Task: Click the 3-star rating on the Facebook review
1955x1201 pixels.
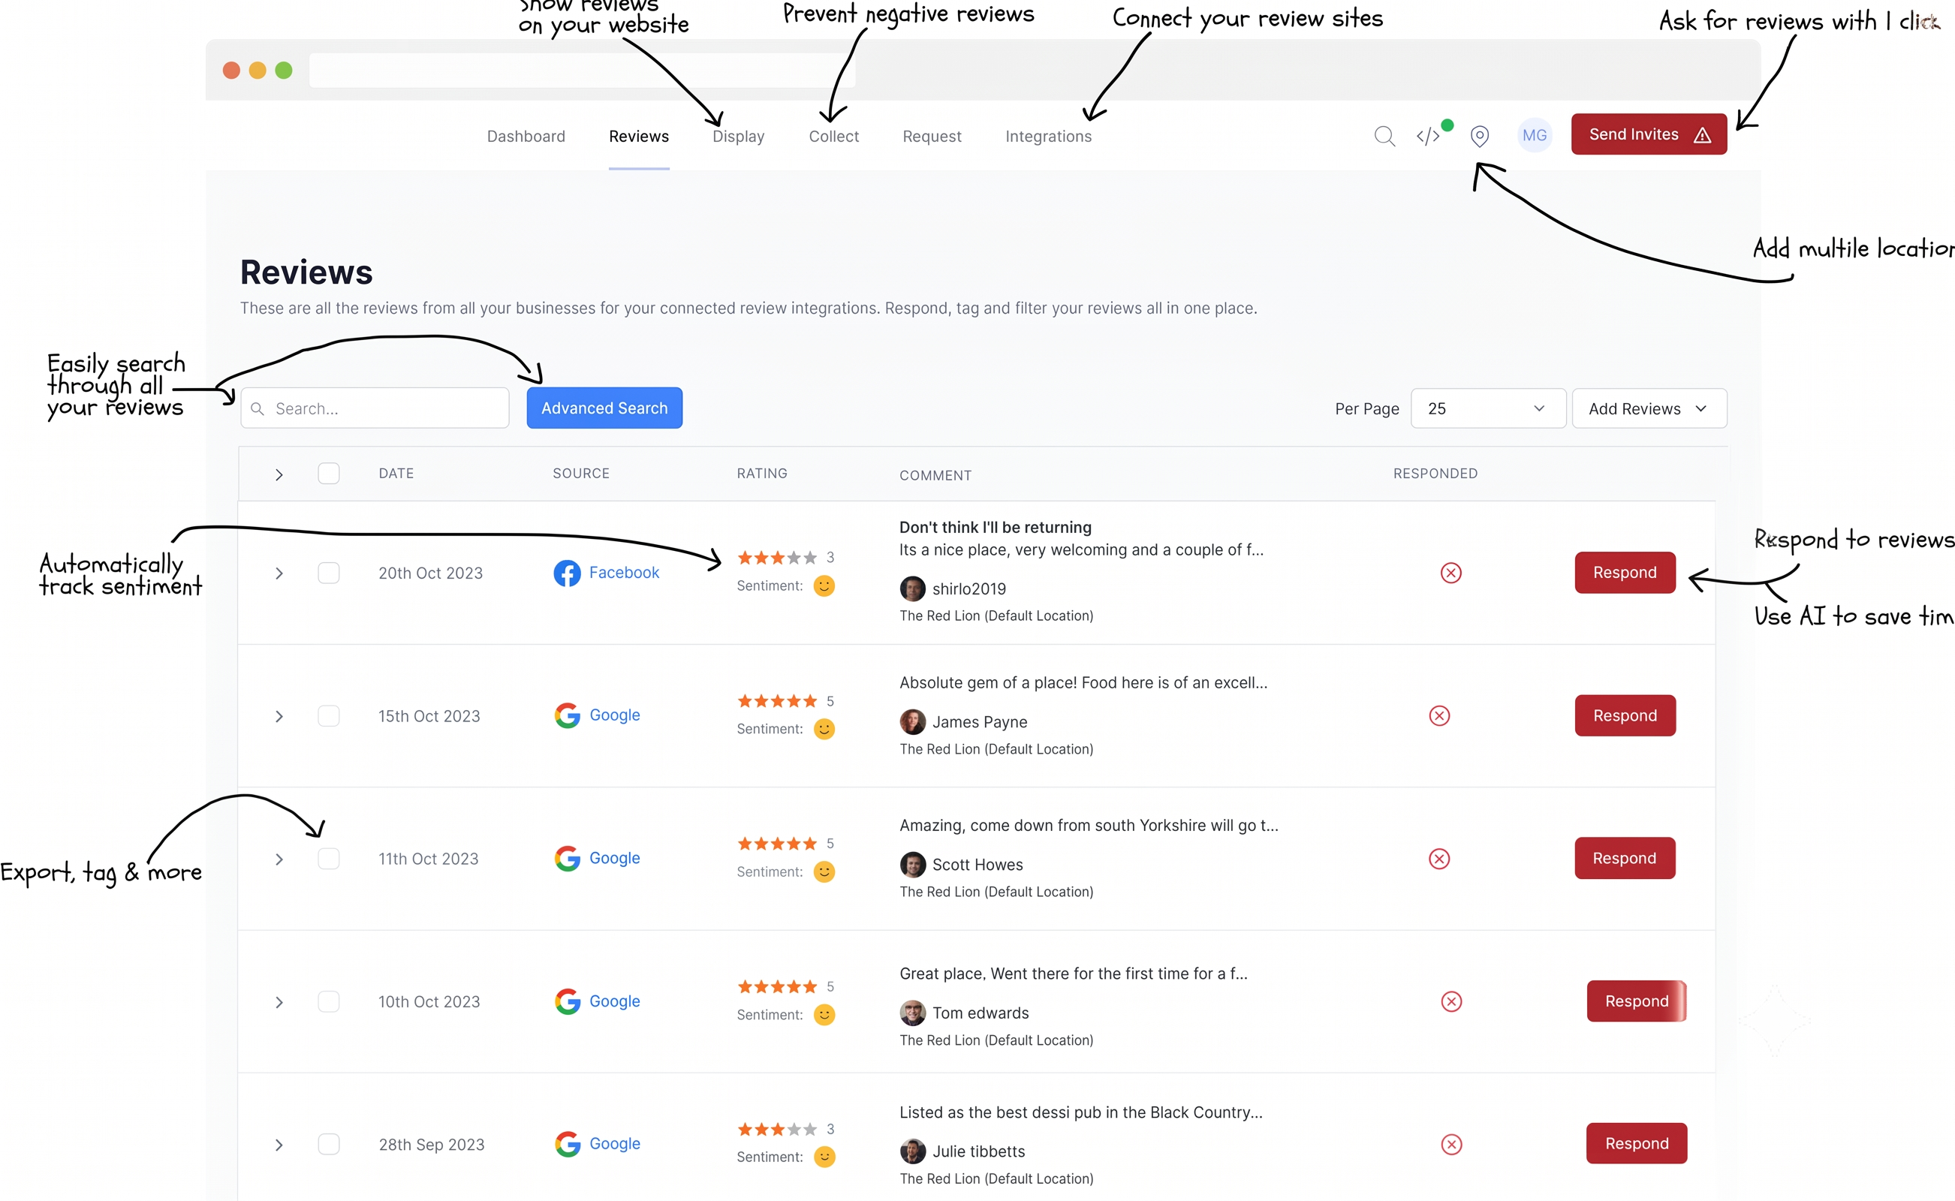Action: [x=777, y=558]
